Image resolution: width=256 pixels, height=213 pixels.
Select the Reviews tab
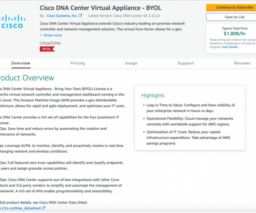pyautogui.click(x=242, y=63)
